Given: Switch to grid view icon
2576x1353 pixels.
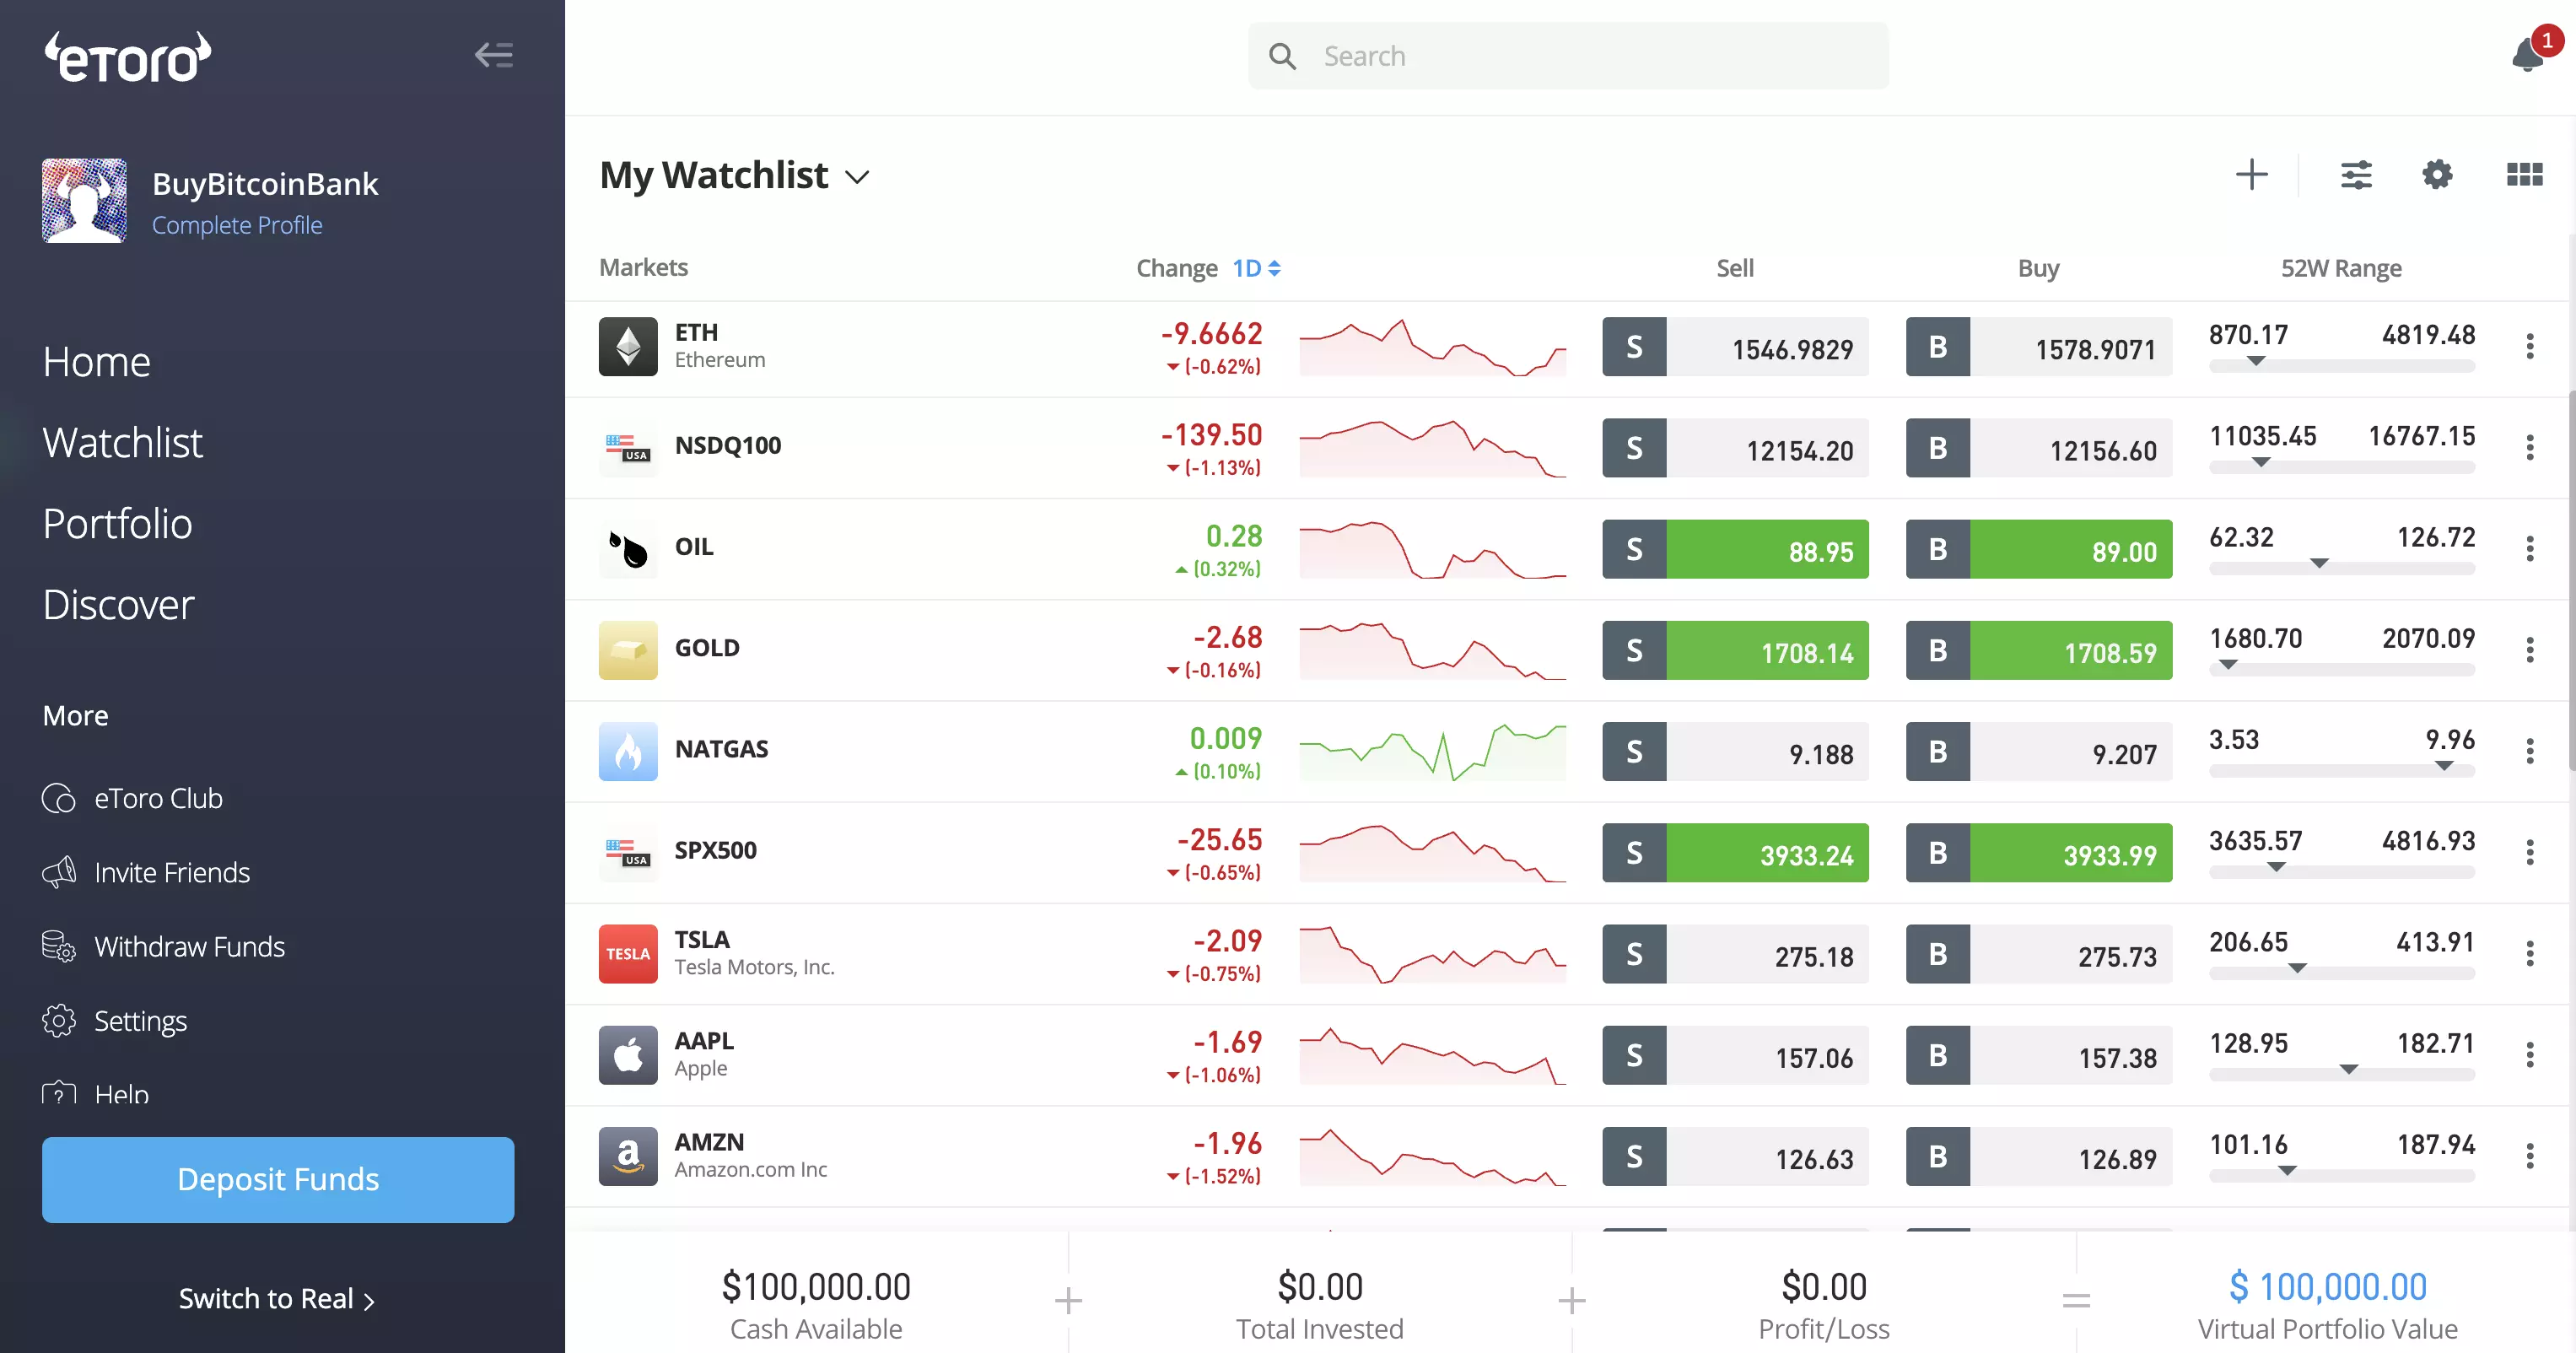Looking at the screenshot, I should coord(2525,175).
